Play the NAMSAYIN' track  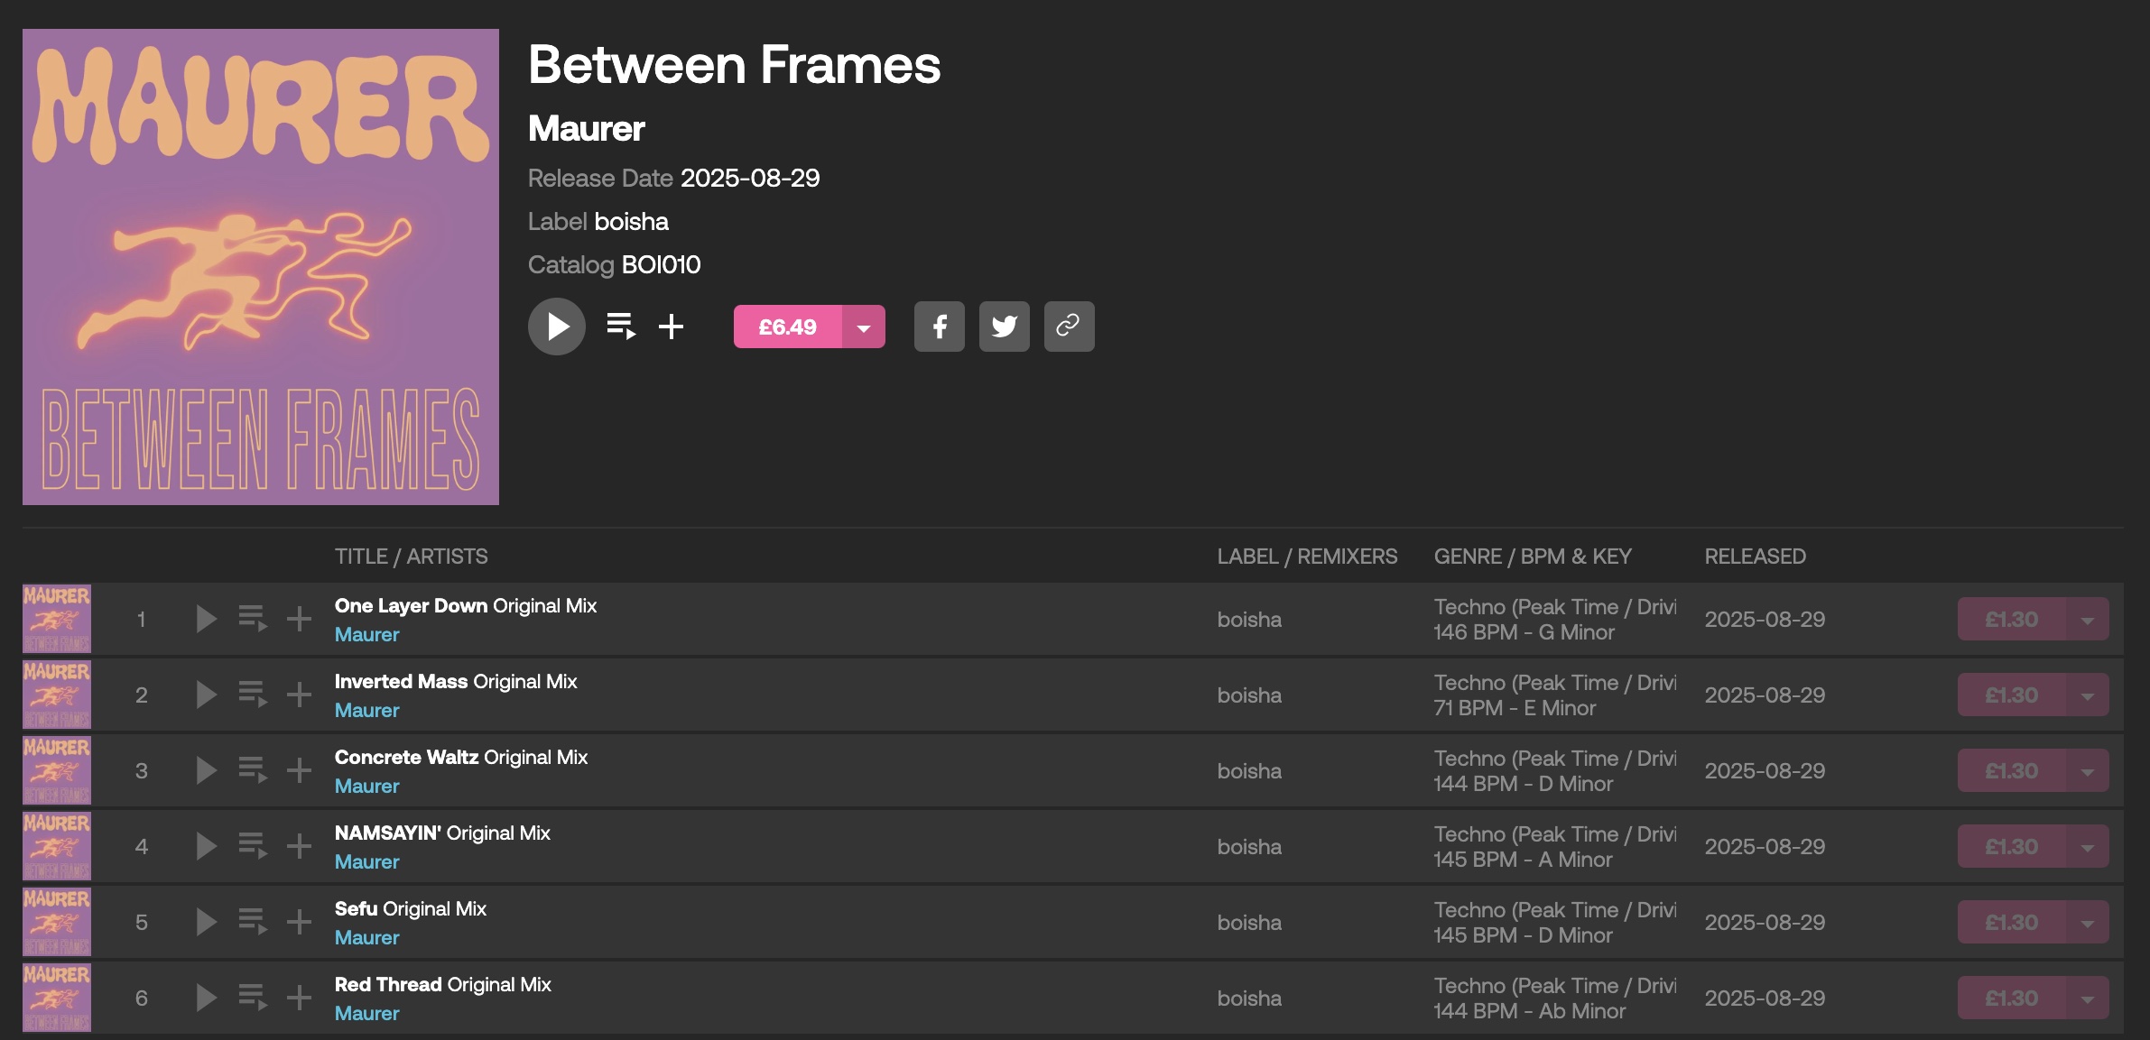tap(206, 846)
